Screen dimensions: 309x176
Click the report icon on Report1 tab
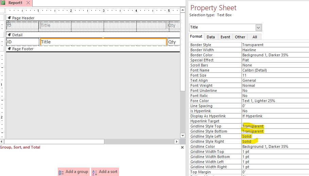(x=3, y=3)
